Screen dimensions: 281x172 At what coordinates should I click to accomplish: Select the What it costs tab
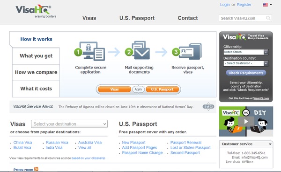click(36, 89)
